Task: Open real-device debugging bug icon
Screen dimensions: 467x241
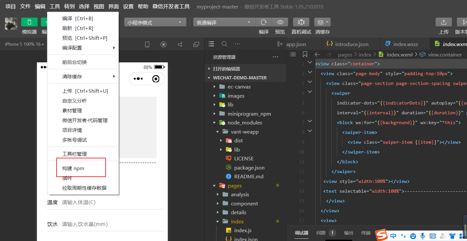Action: (301, 22)
